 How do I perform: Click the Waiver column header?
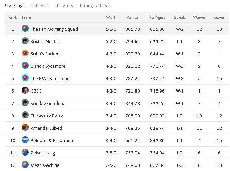(x=199, y=17)
